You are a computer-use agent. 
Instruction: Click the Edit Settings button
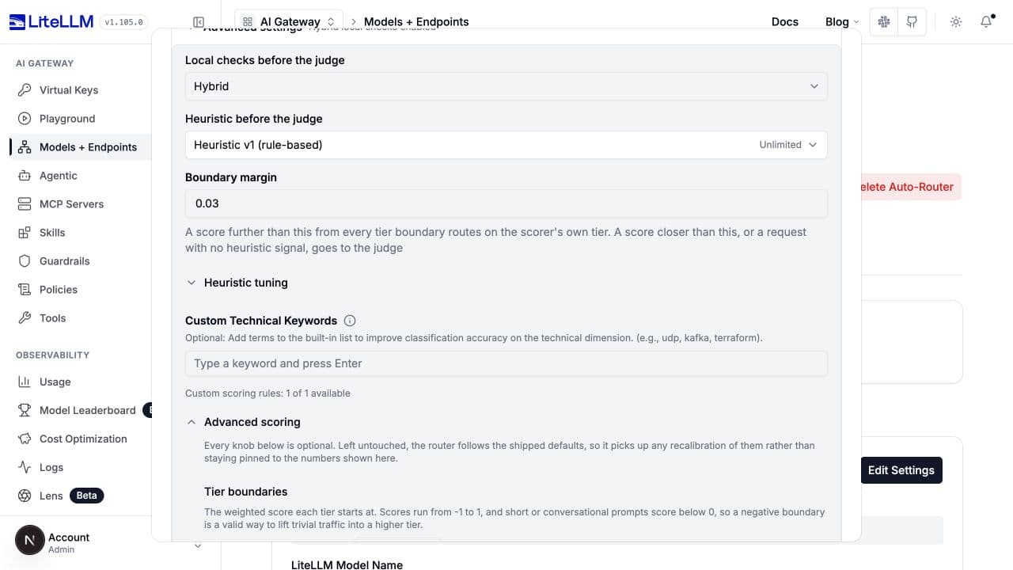coord(901,470)
